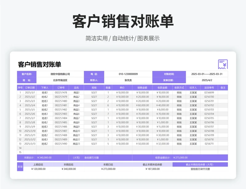Screen dimensions: 246x189
Task: Click received amount ¥18,000.00
Action: 163,97
